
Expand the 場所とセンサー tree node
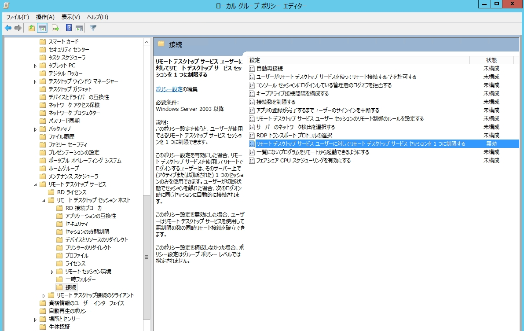pyautogui.click(x=35, y=319)
